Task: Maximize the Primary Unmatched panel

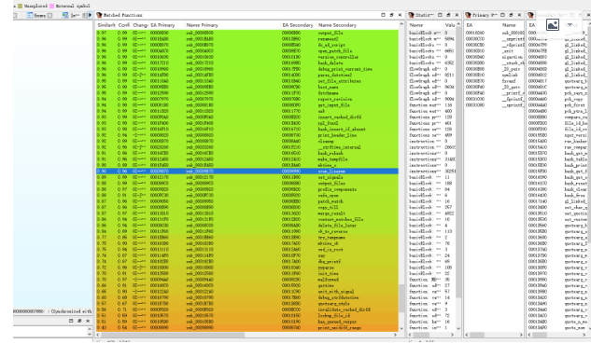Action: click(x=502, y=15)
